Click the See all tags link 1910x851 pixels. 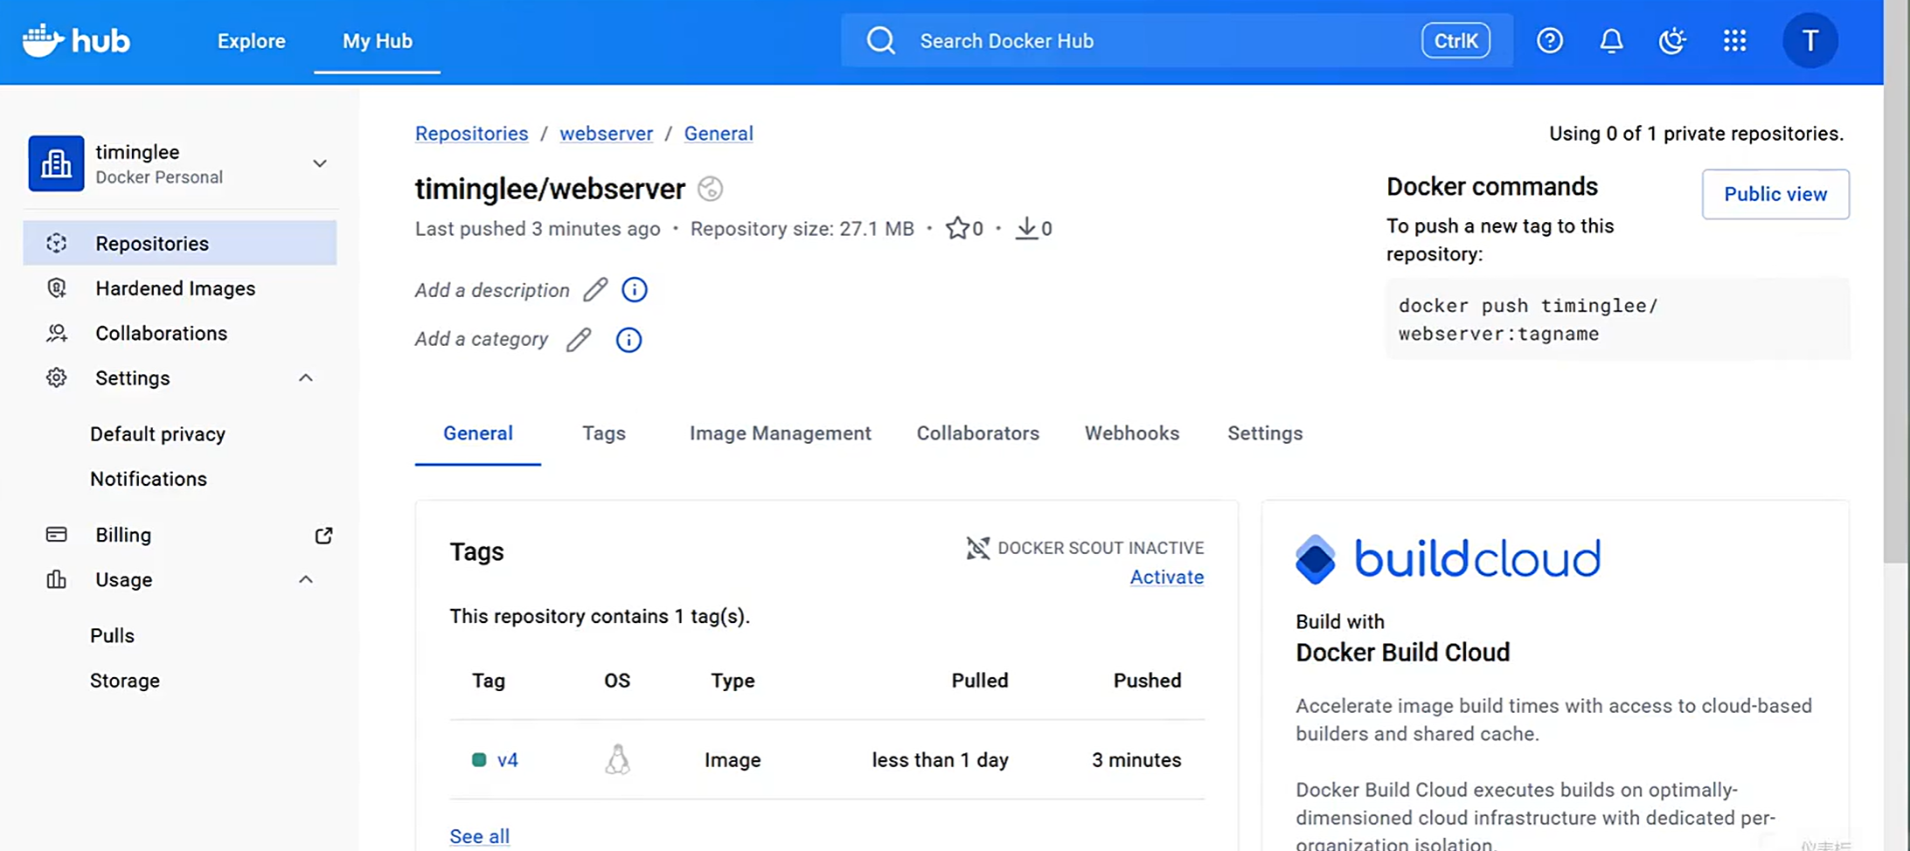479,836
